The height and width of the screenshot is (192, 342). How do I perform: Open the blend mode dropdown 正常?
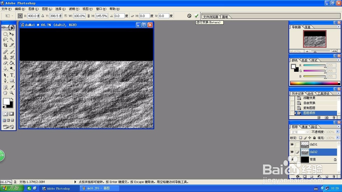[x=300, y=132]
